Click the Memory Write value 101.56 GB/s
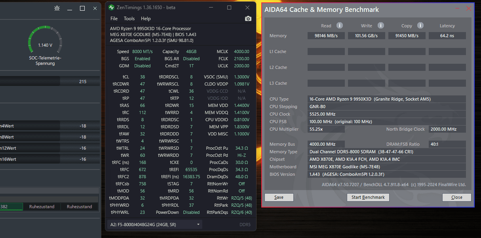The height and width of the screenshot is (238, 481). [x=367, y=36]
